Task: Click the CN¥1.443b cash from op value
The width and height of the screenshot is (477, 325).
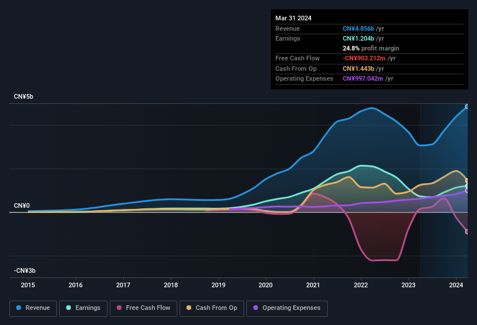Action: (x=358, y=68)
